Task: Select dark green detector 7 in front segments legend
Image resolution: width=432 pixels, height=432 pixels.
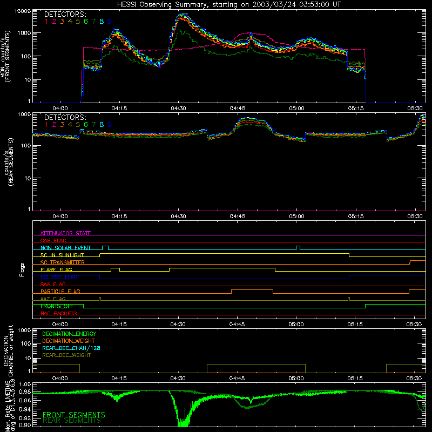Action: [x=93, y=22]
